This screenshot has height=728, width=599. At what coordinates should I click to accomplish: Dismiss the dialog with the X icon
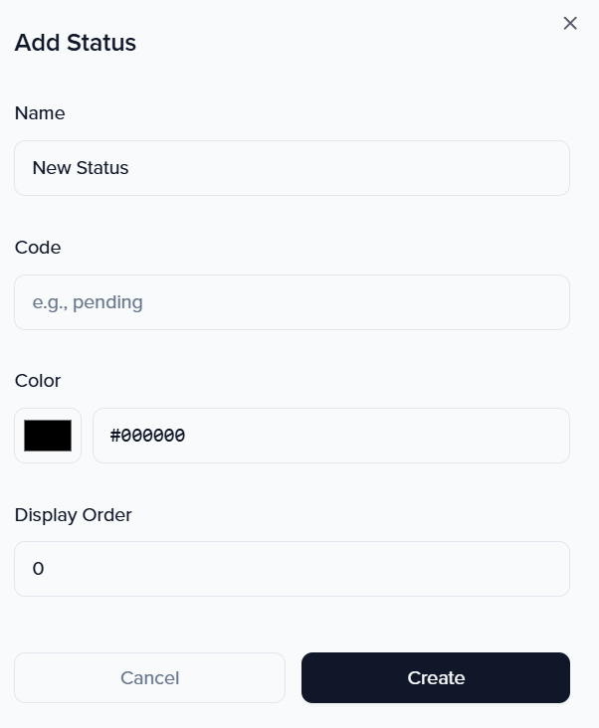[x=570, y=23]
